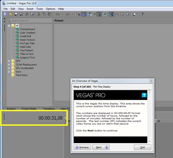
Task: Select Solid Color generator
Action: click(25, 47)
